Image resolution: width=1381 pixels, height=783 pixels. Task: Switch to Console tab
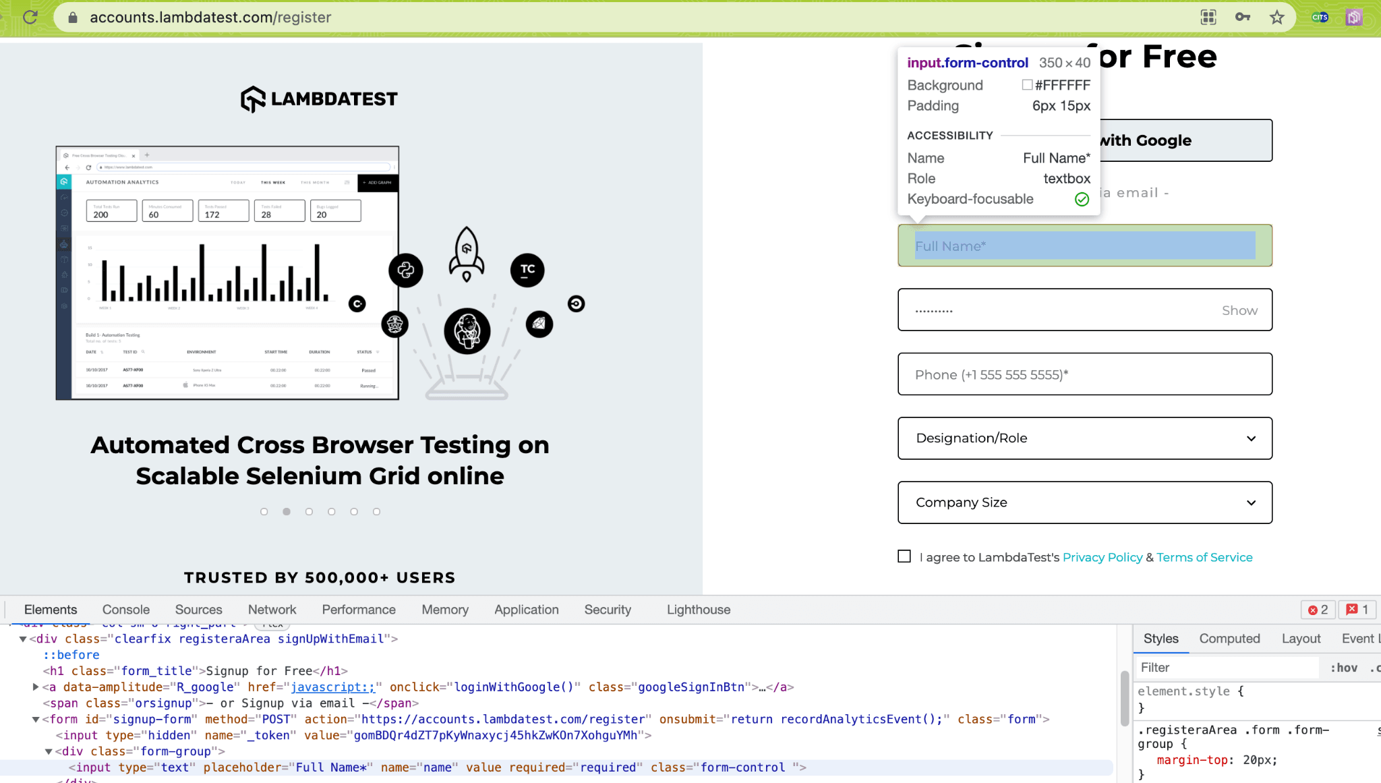[x=126, y=610]
